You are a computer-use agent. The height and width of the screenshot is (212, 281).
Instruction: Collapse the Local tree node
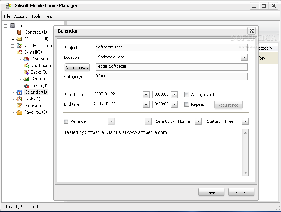click(6, 26)
